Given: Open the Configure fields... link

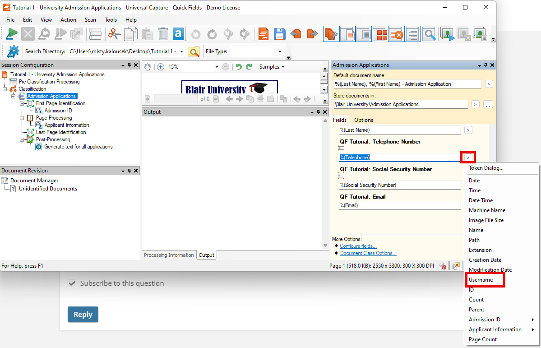Looking at the screenshot, I should (358, 246).
